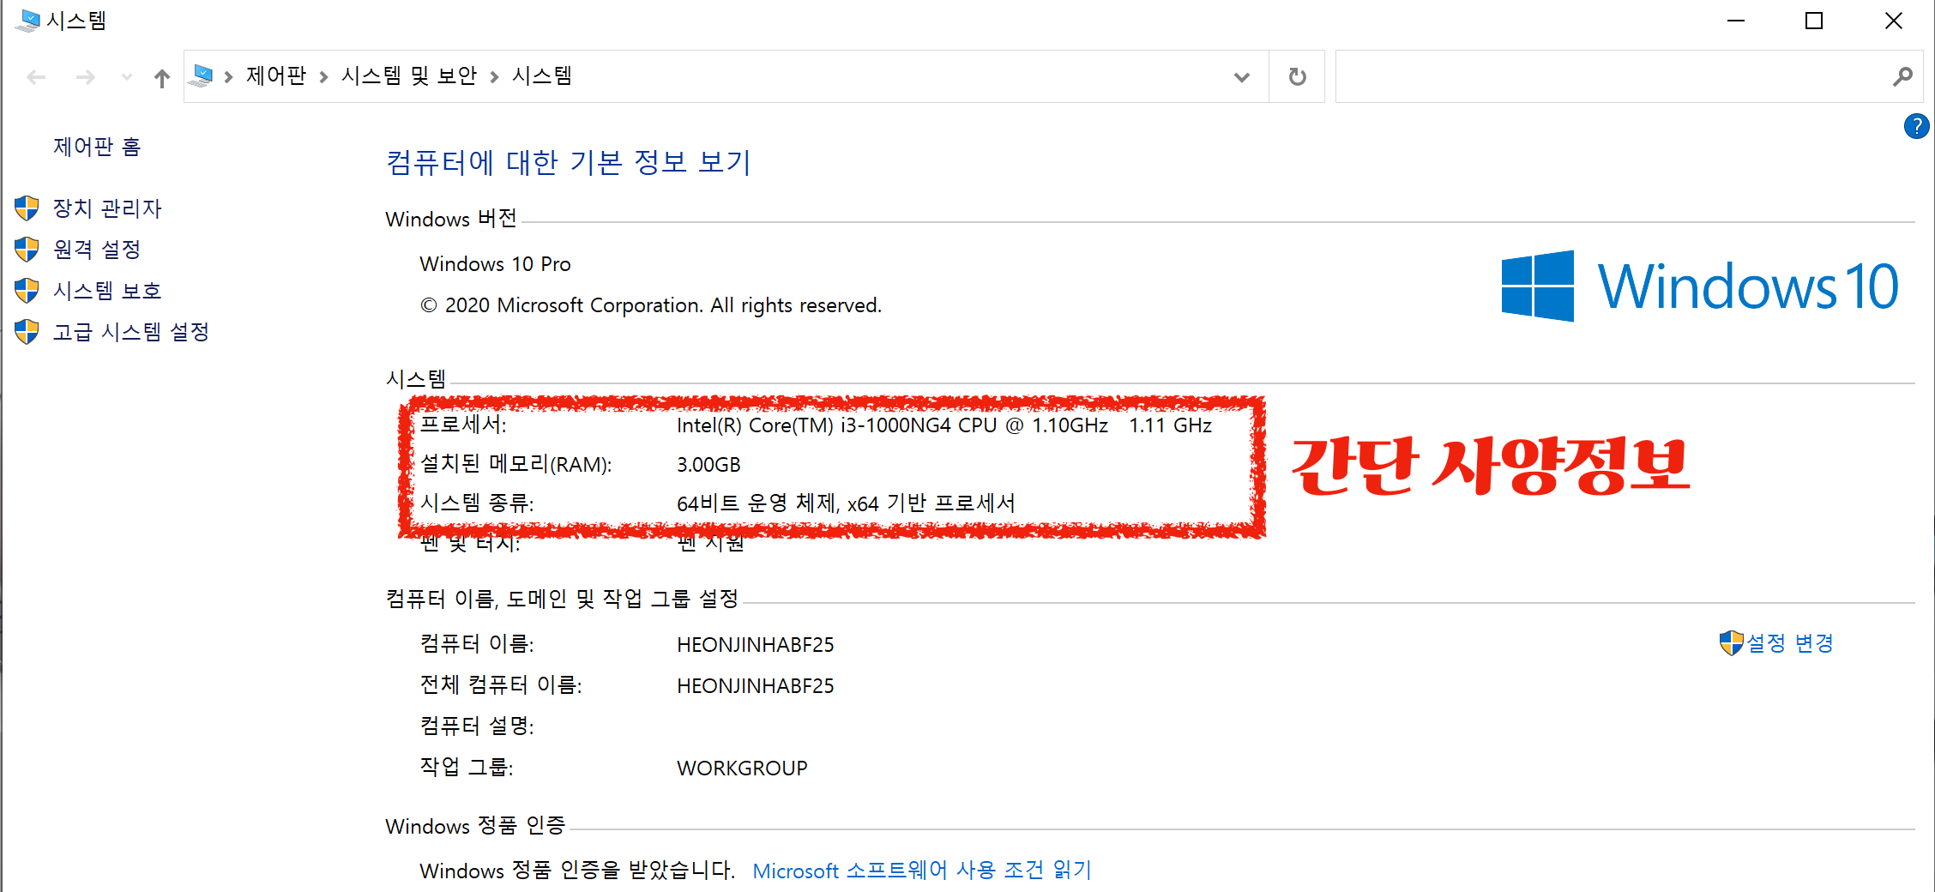This screenshot has width=1935, height=892.
Task: Close the 시스템 window
Action: point(1894,21)
